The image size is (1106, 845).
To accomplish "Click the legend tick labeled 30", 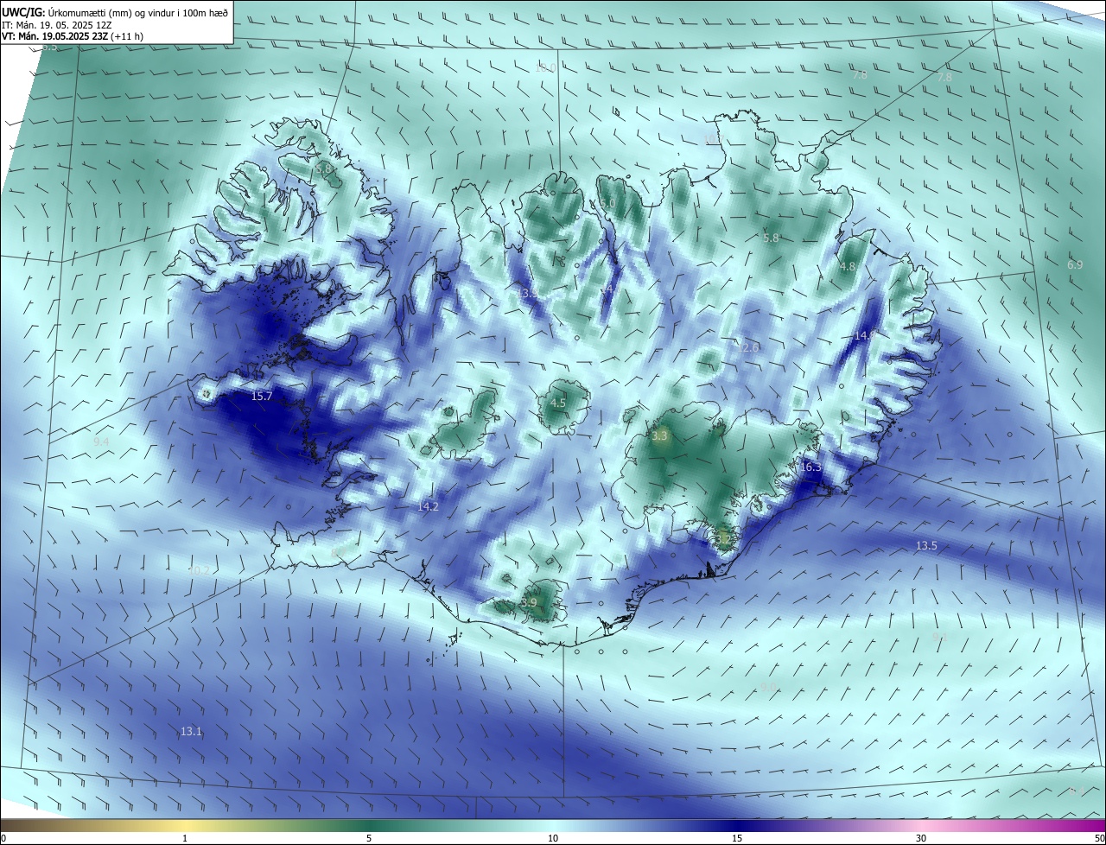I will (x=921, y=838).
